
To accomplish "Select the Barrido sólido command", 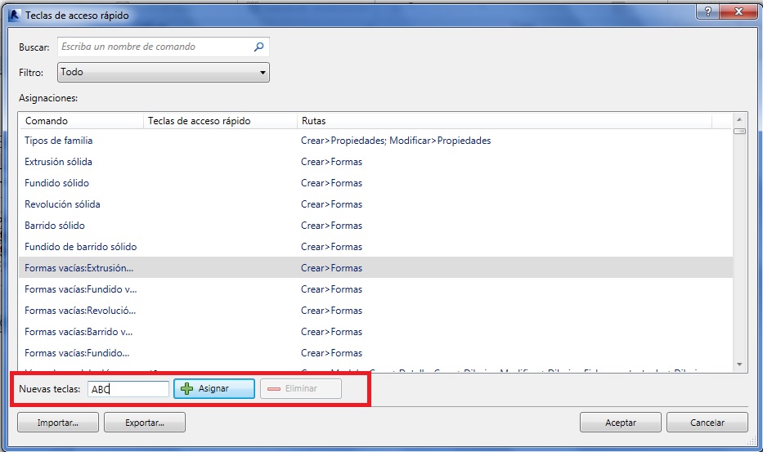I will 55,226.
